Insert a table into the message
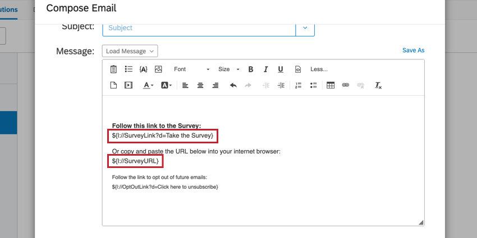 pos(331,85)
